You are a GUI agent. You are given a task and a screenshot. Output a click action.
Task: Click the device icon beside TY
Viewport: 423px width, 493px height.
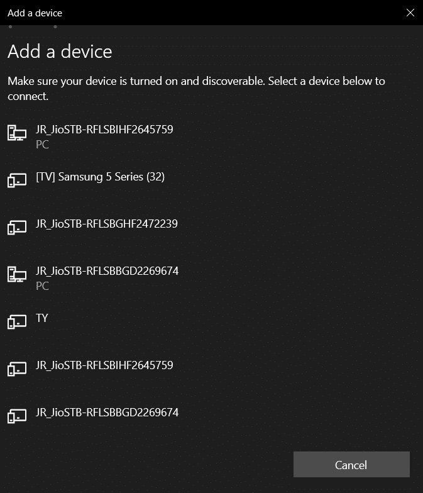(17, 322)
